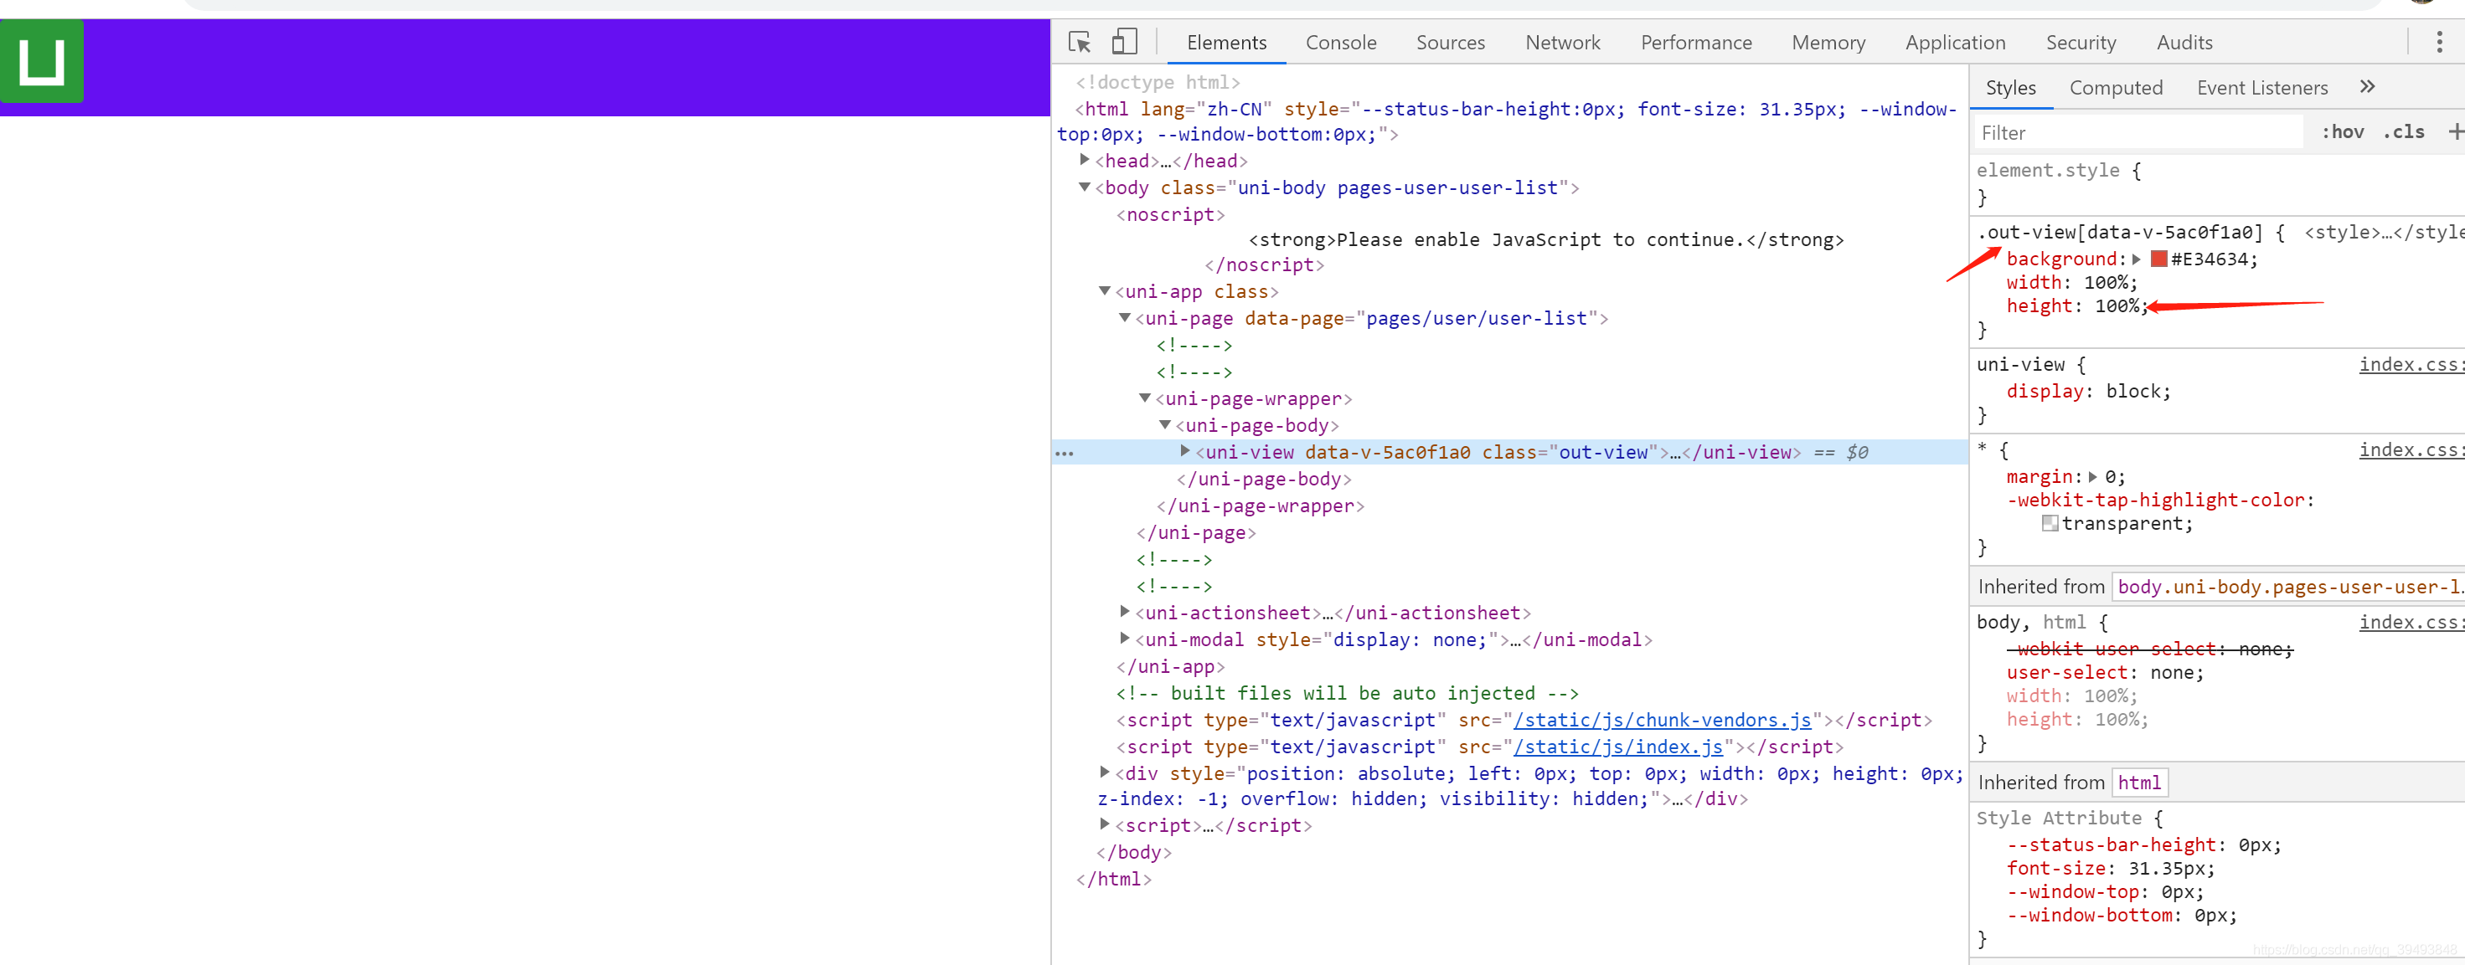Open the Memory tab
2465x965 pixels.
tap(1828, 42)
